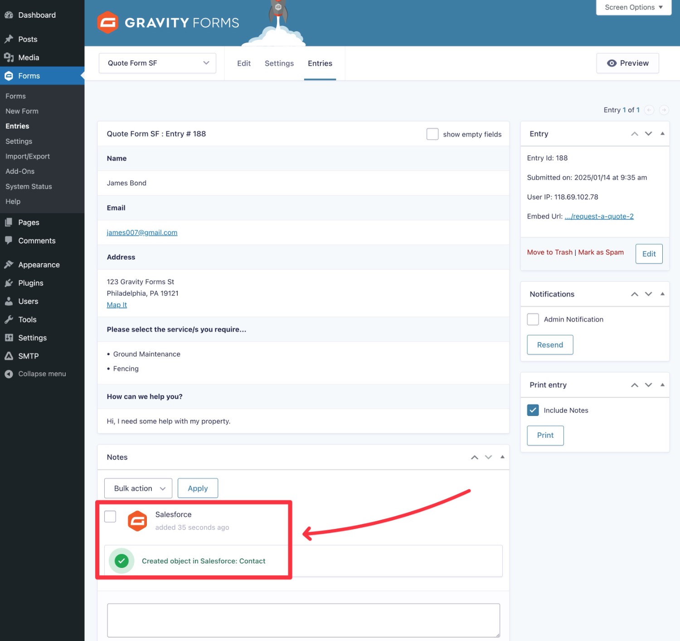This screenshot has height=641, width=680.
Task: Move the Print entry panel up
Action: [x=635, y=385]
